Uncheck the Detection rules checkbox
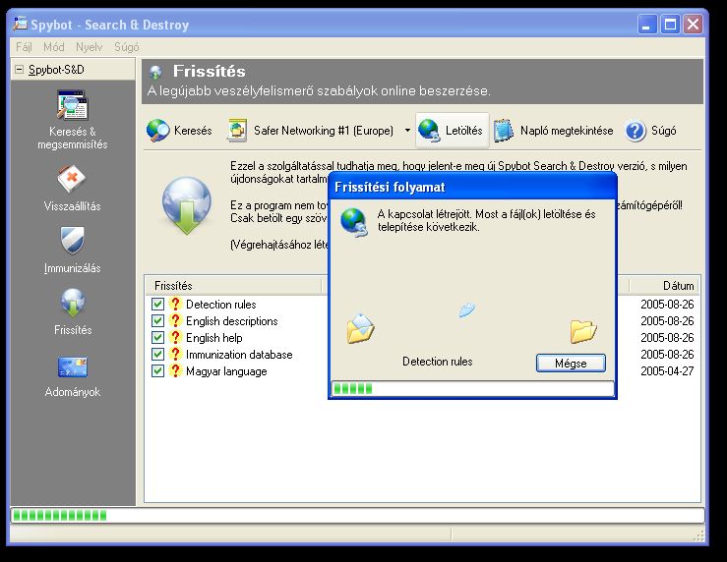Image resolution: width=727 pixels, height=562 pixels. pos(157,305)
